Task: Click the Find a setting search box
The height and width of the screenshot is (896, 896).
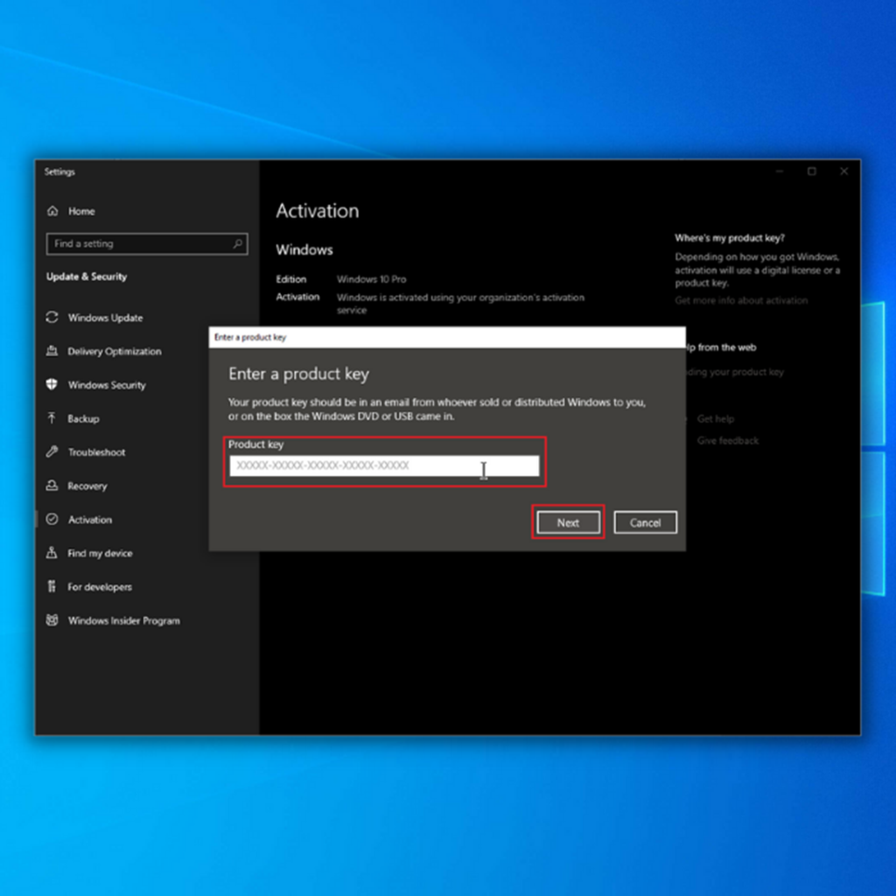Action: tap(147, 244)
